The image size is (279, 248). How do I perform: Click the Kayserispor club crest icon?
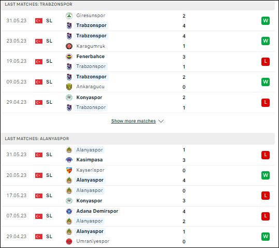pos(69,170)
